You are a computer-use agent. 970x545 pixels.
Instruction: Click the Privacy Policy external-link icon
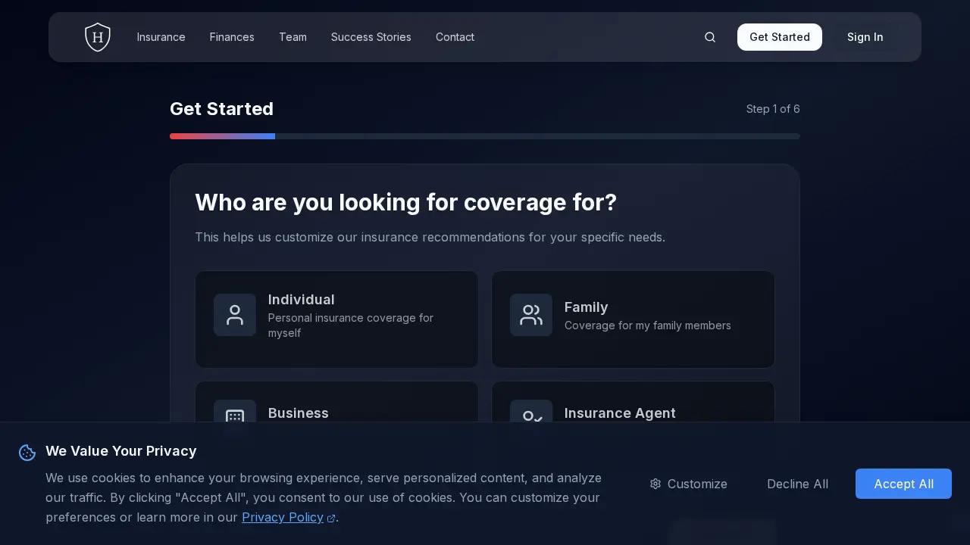331,519
